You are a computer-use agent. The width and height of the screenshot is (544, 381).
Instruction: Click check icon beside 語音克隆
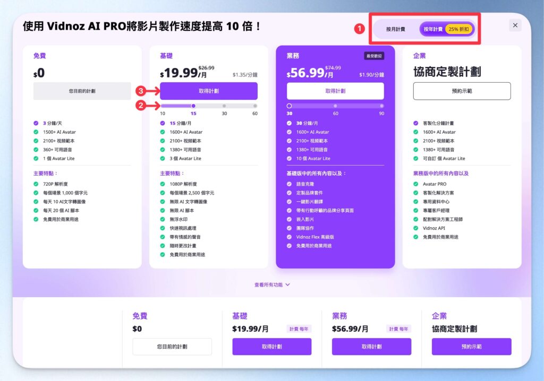point(289,184)
